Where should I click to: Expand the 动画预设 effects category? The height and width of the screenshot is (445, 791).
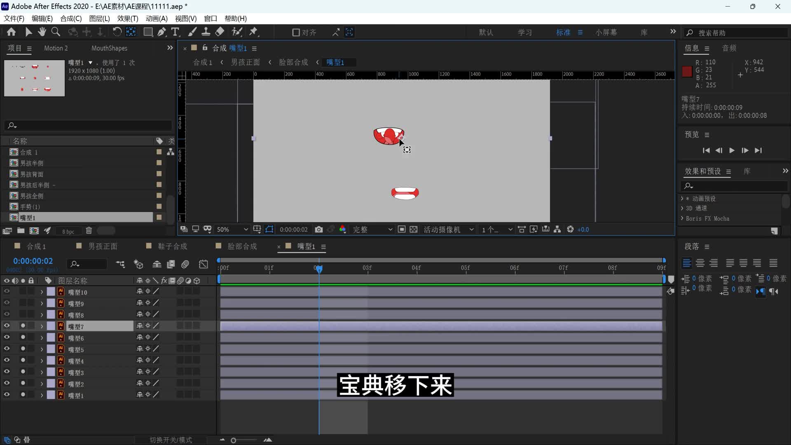(682, 199)
